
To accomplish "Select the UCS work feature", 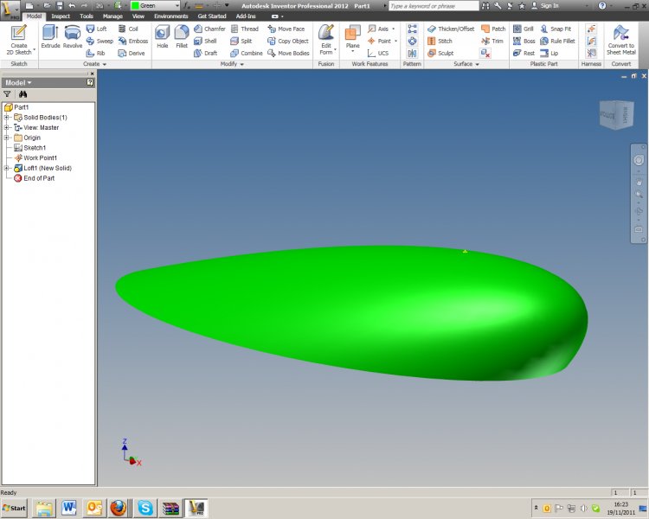I will (x=378, y=53).
